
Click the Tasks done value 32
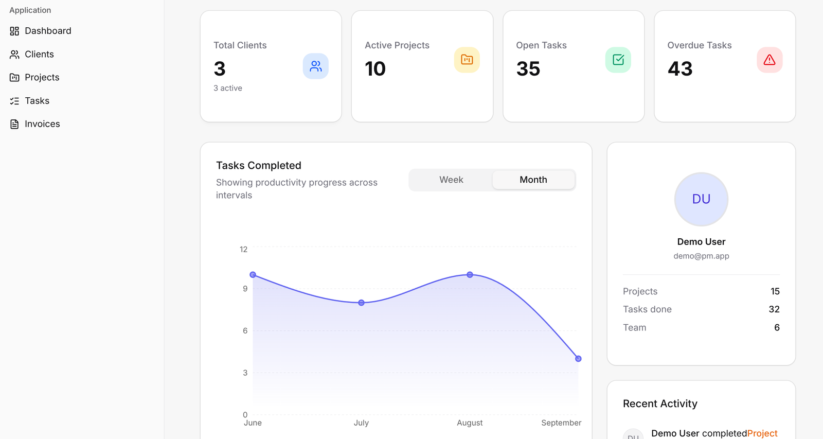pos(774,309)
